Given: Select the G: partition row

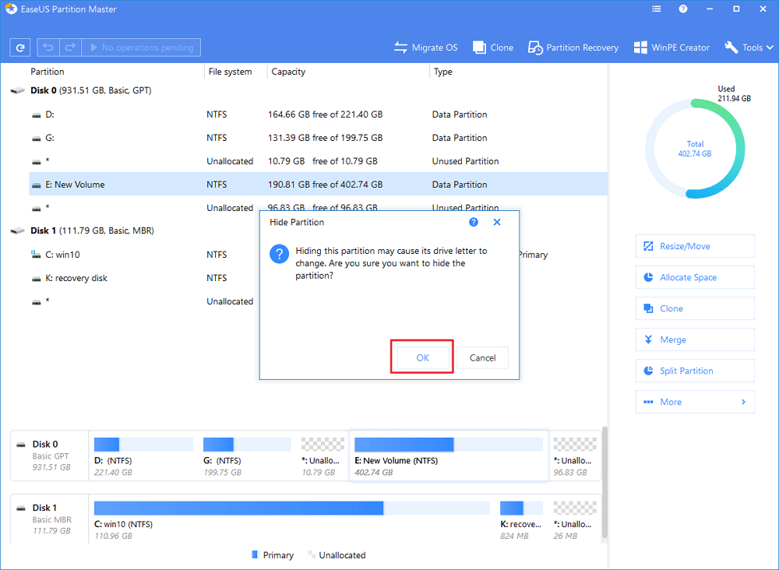Looking at the screenshot, I should click(x=318, y=138).
